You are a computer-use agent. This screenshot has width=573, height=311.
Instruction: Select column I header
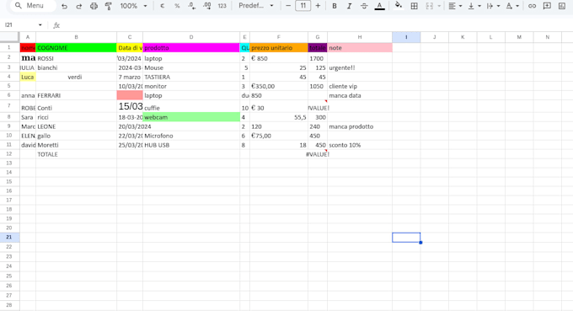coord(406,37)
